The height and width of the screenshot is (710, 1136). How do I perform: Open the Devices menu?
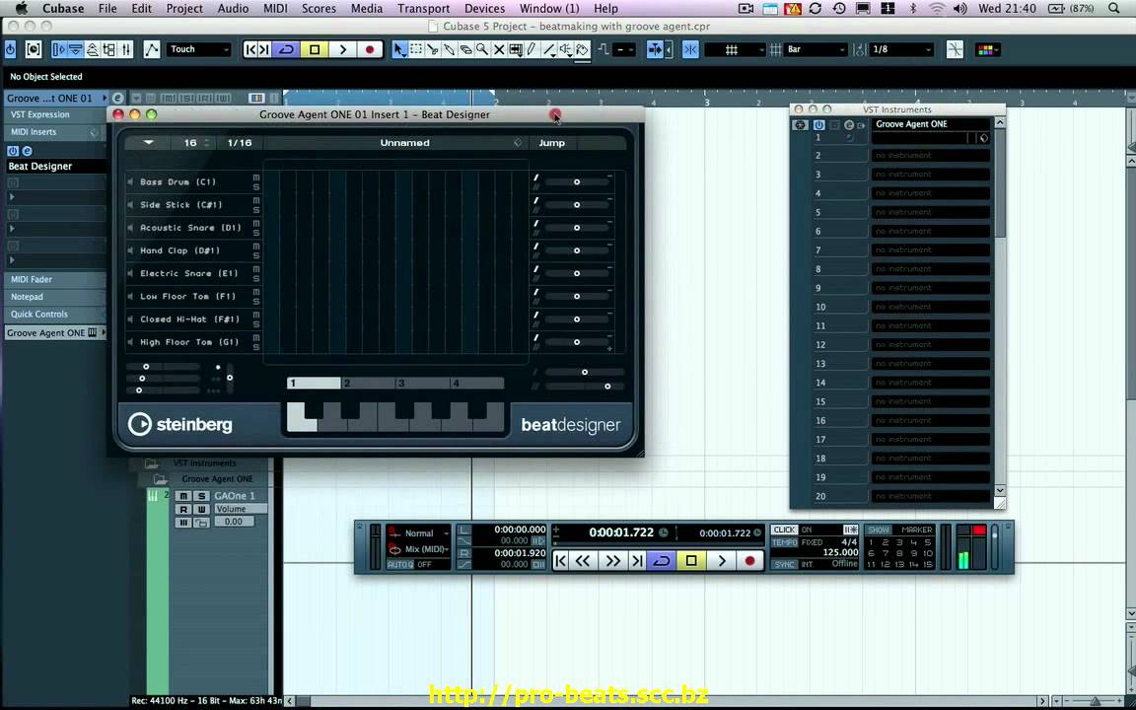point(485,9)
